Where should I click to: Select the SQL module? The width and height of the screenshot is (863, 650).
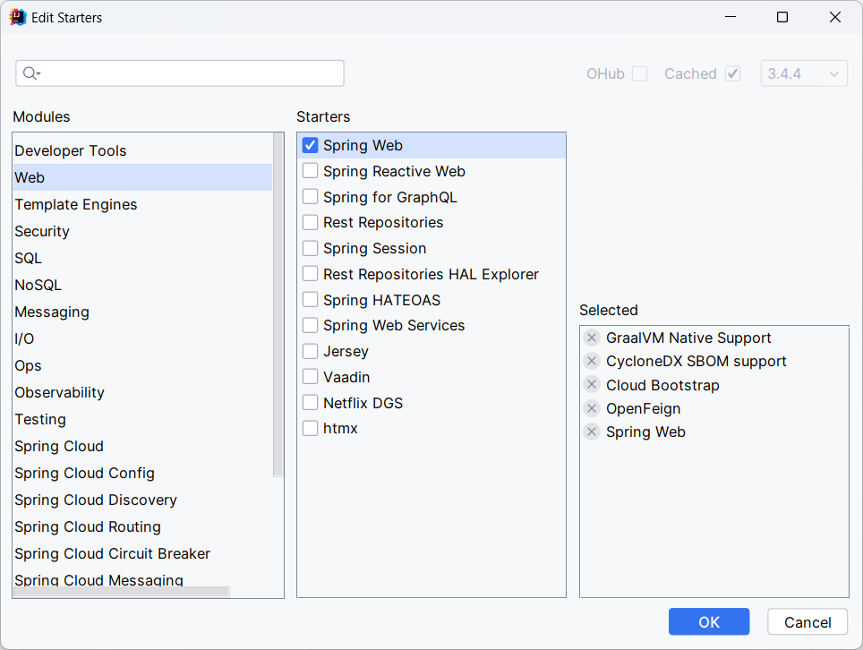click(x=142, y=258)
